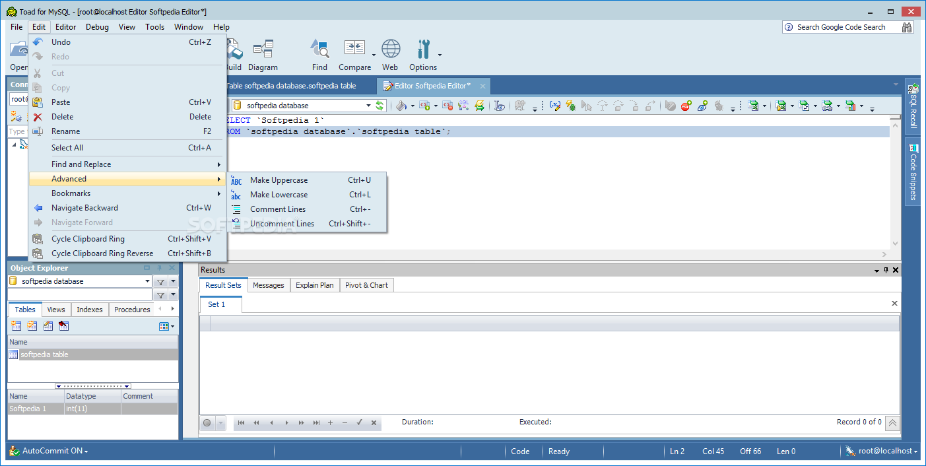Select Make Uppercase in Advanced submenu
Screen dimensions: 926x466
pos(308,180)
